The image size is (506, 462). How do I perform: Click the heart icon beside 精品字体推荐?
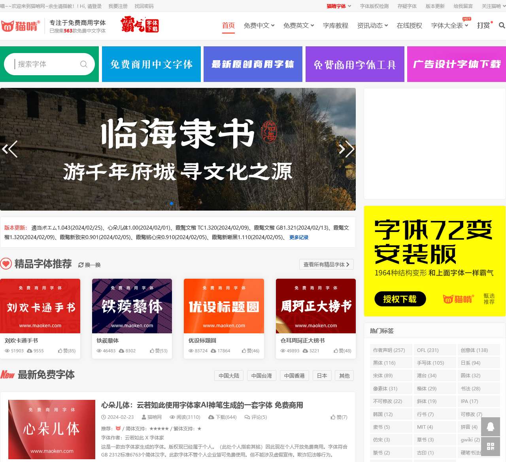coord(6,264)
